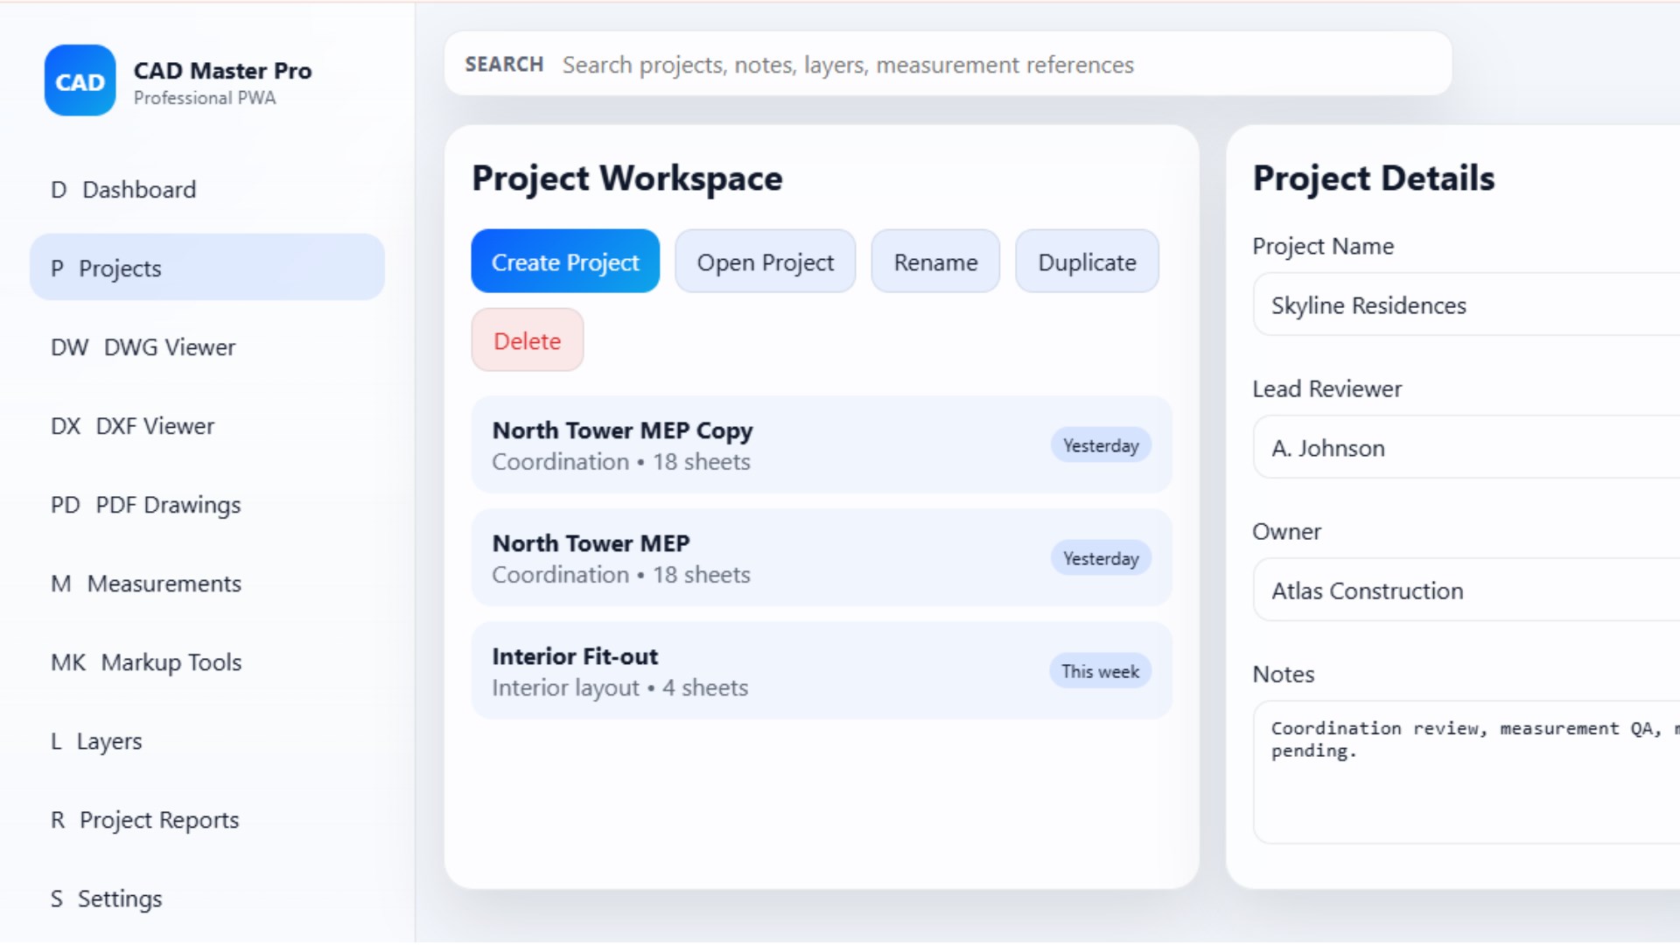Edit the Project Name field
The image size is (1680, 945).
[1466, 304]
